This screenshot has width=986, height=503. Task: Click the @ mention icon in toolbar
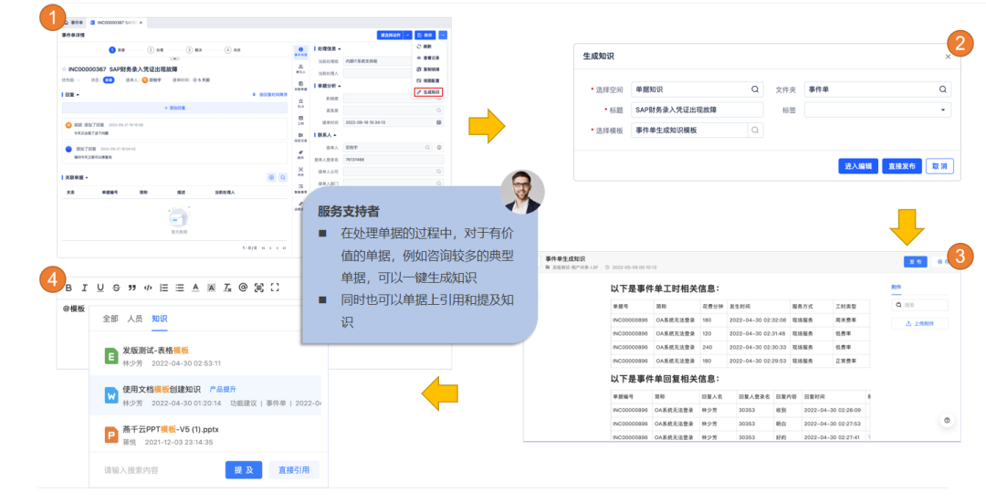pos(243,288)
